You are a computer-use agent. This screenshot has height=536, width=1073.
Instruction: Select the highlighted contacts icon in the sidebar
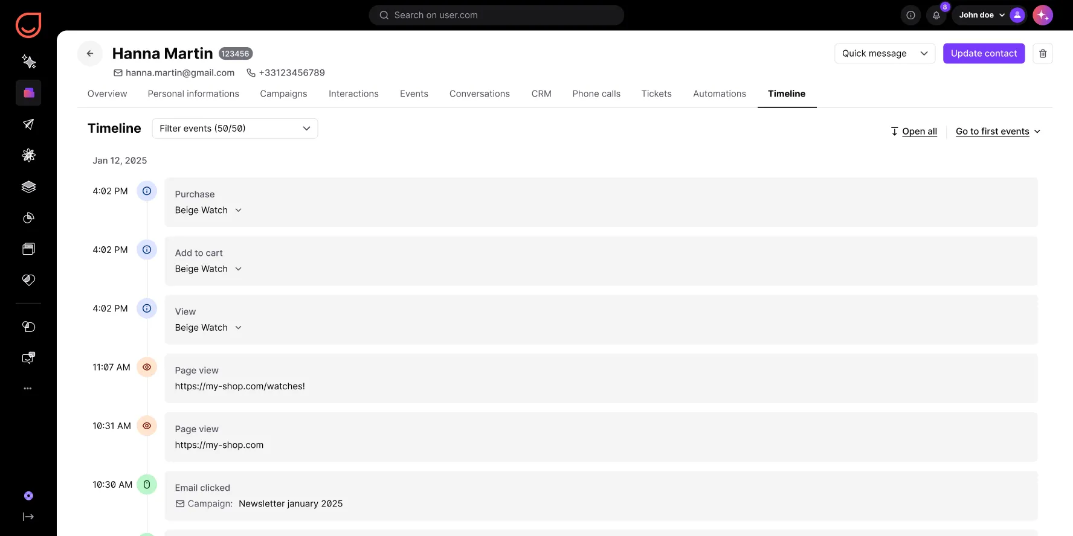pos(28,93)
